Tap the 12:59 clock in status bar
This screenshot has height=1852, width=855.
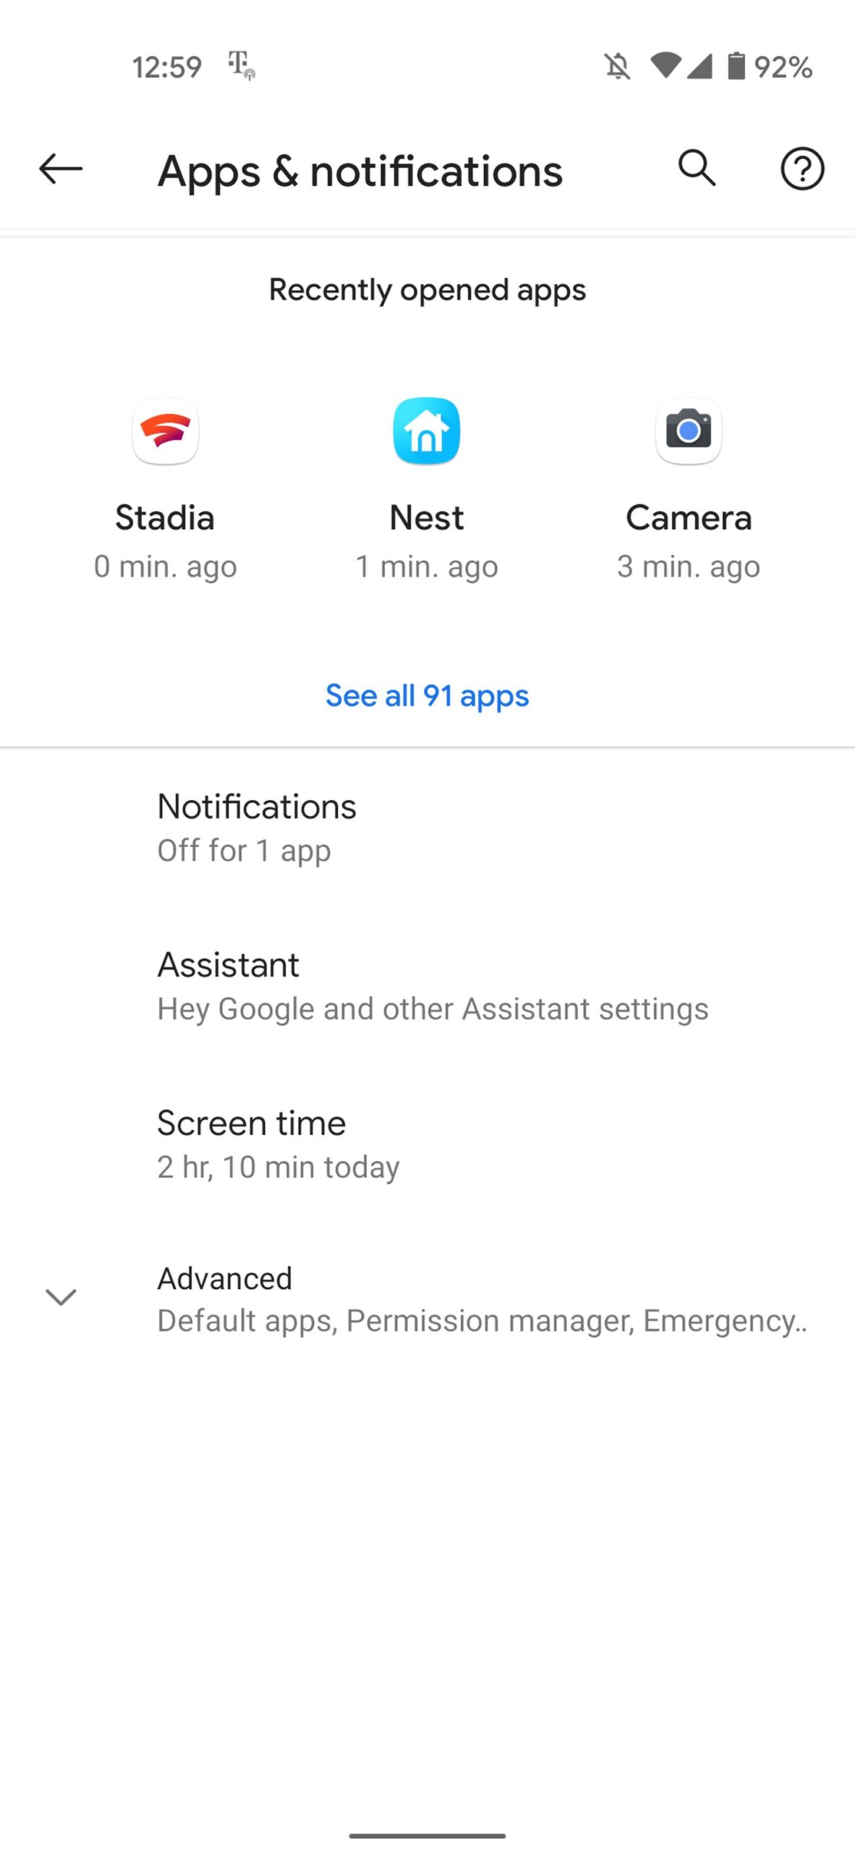166,67
